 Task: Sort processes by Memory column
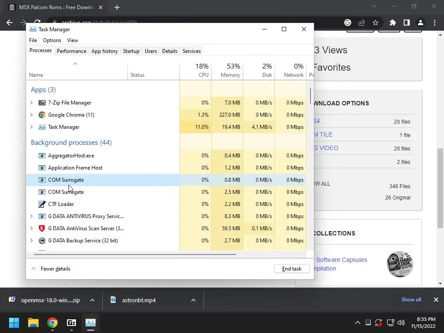(227, 70)
